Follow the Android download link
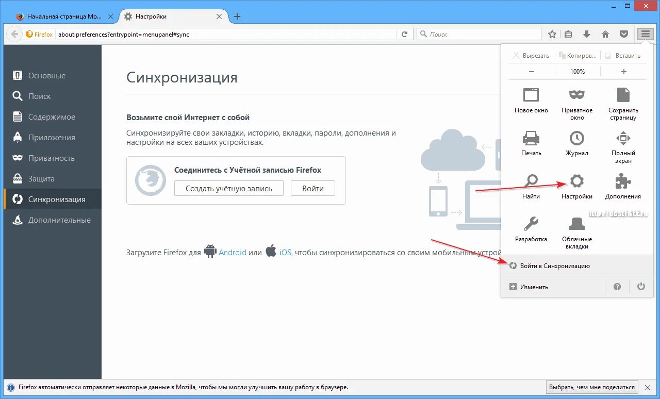 233,253
